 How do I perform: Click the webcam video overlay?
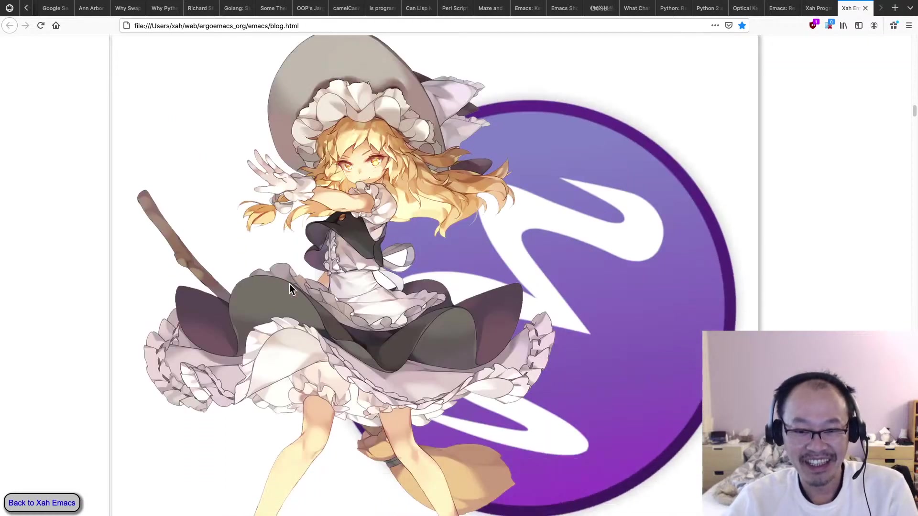(x=810, y=423)
